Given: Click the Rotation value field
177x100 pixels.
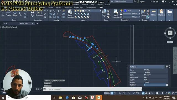Looking at the screenshot, I should point(155,85).
